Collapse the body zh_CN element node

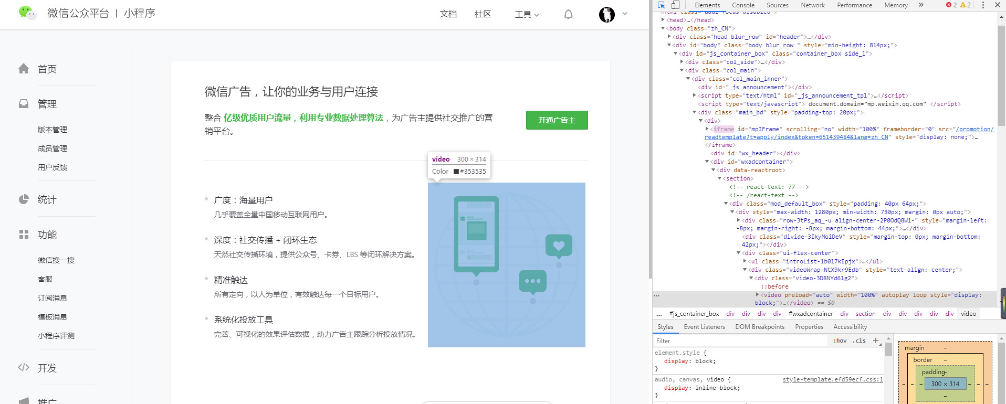(x=663, y=28)
